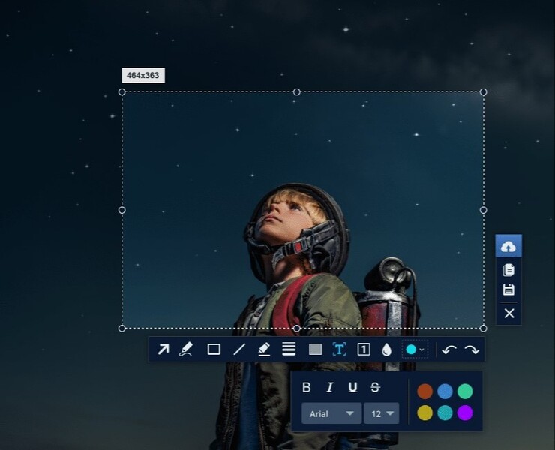The width and height of the screenshot is (555, 450).
Task: Toggle Bold text formatting
Action: coord(306,388)
